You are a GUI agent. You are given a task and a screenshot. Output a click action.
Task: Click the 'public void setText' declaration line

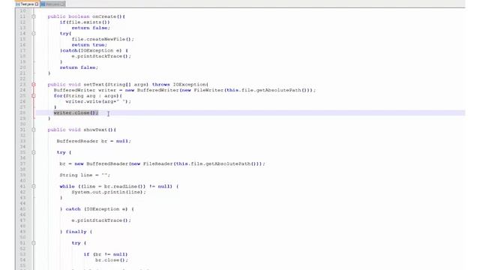tap(128, 85)
